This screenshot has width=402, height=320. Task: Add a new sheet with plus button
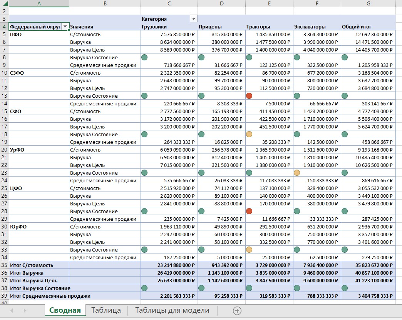point(237,311)
